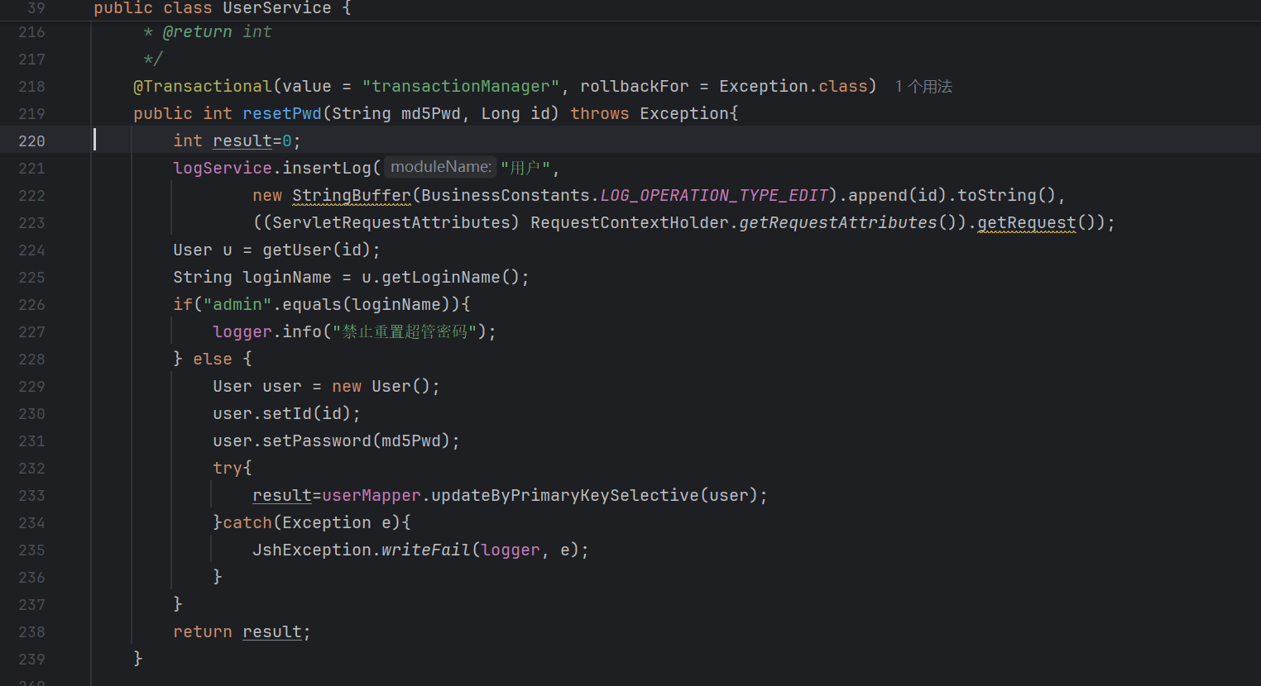Click line number 238 in gutter
This screenshot has height=686, width=1261.
click(31, 632)
